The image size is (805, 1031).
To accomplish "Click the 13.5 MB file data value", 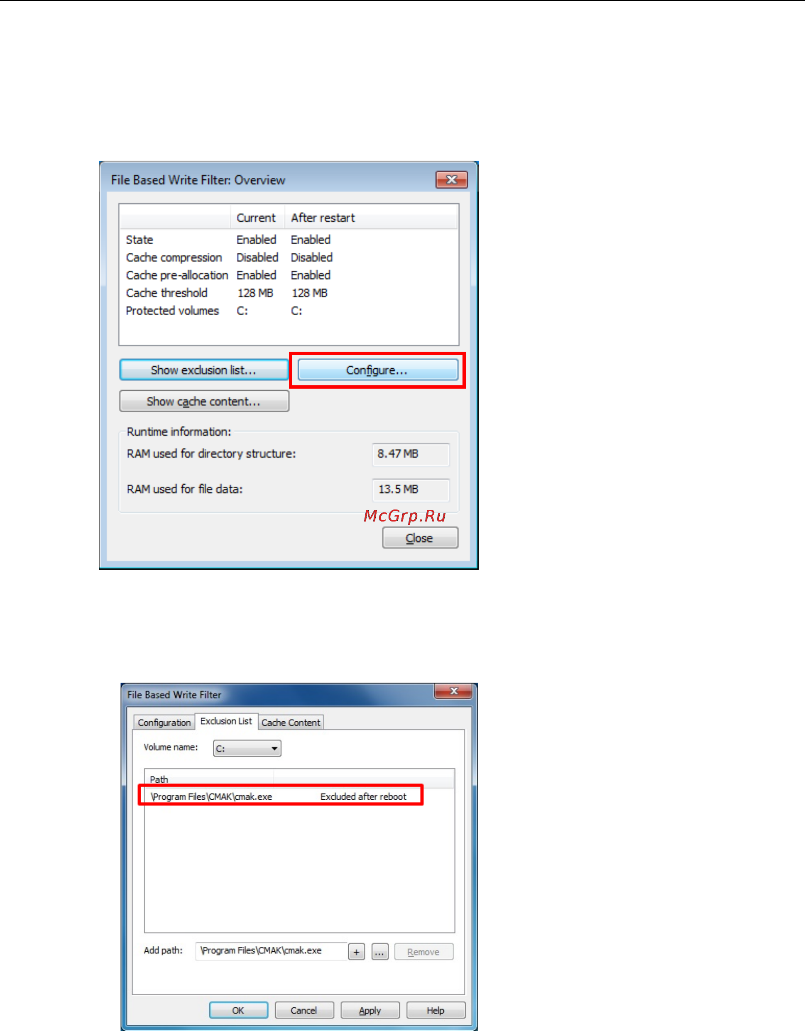I will pyautogui.click(x=411, y=490).
